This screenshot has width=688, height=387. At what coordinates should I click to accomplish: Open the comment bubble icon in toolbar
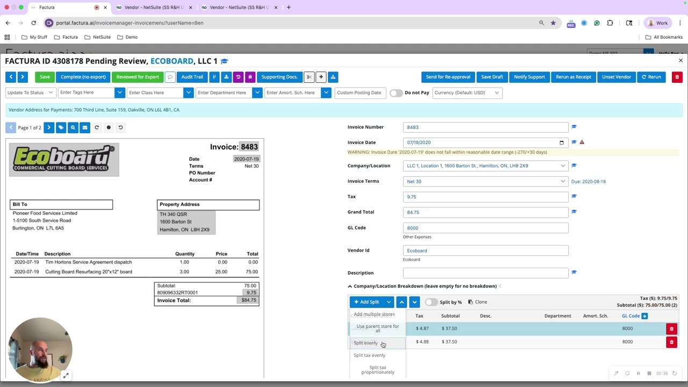pos(170,77)
